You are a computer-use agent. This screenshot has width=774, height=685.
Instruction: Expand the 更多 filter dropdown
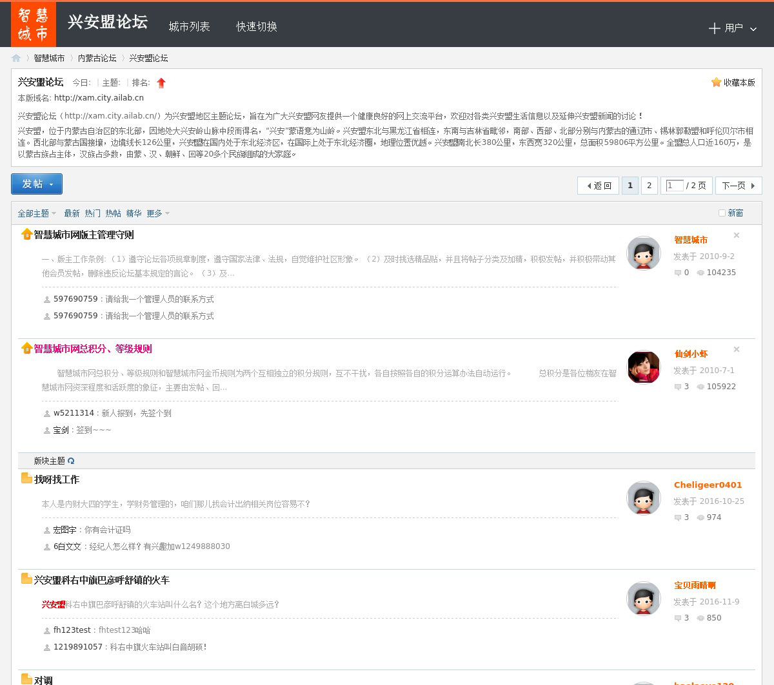point(158,213)
